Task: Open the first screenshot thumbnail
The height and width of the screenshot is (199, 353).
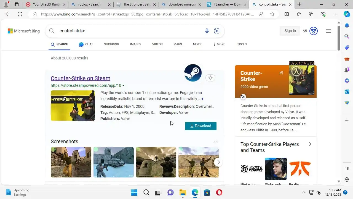Action: [71, 162]
